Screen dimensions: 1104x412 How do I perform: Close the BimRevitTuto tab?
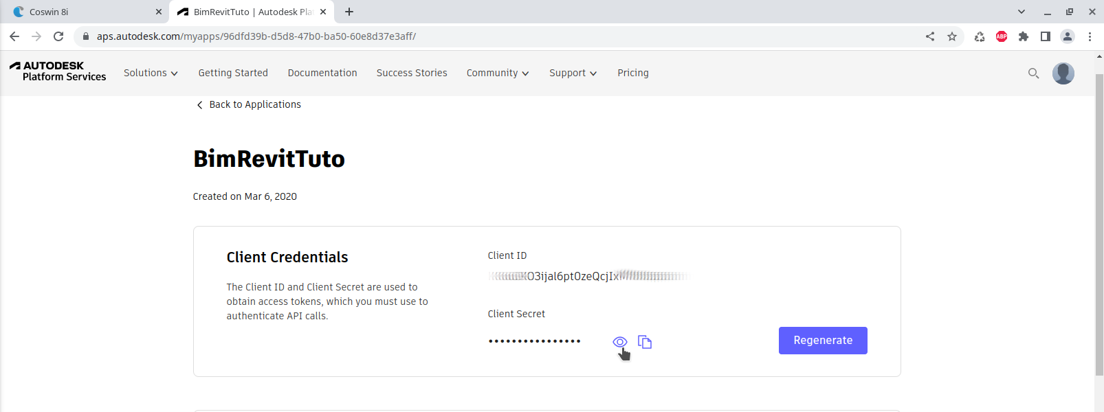tap(323, 12)
